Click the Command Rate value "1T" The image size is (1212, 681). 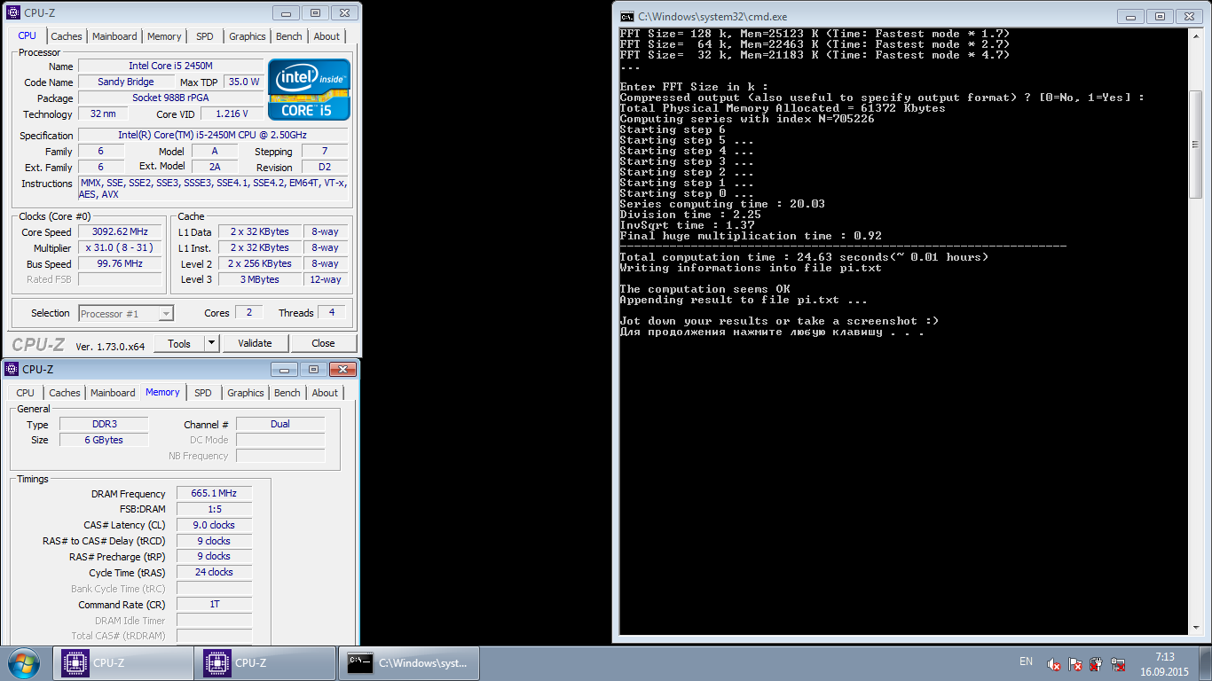point(214,604)
